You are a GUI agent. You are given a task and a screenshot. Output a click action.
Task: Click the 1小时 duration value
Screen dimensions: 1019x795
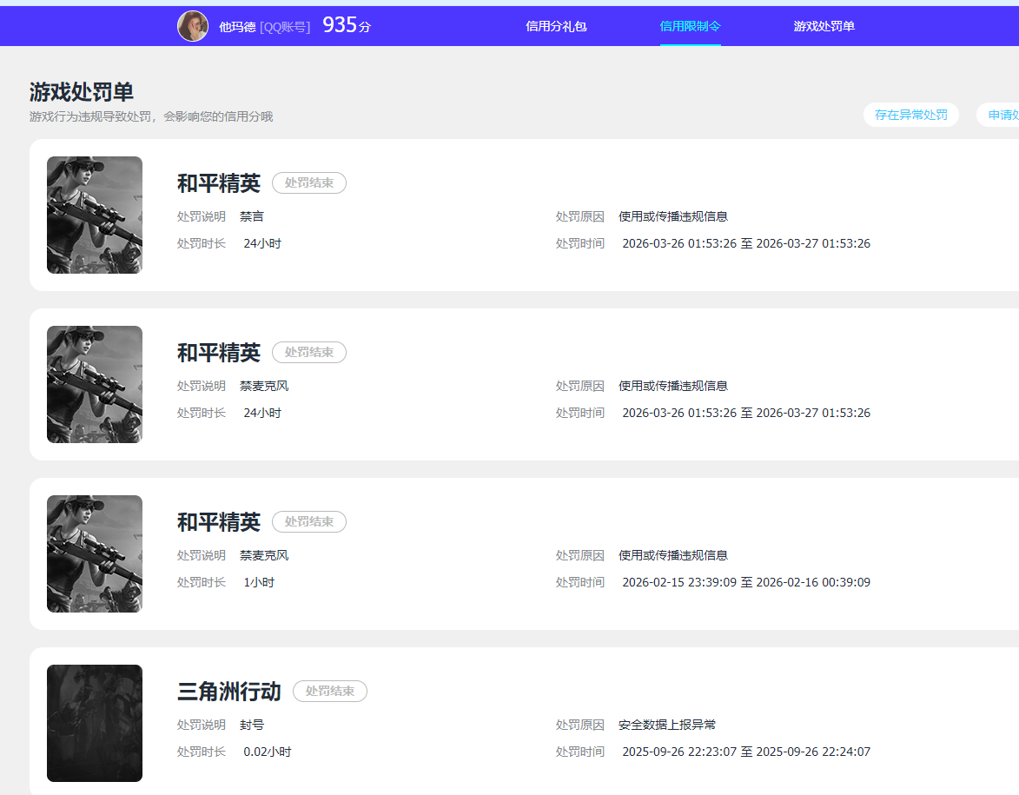click(x=259, y=582)
